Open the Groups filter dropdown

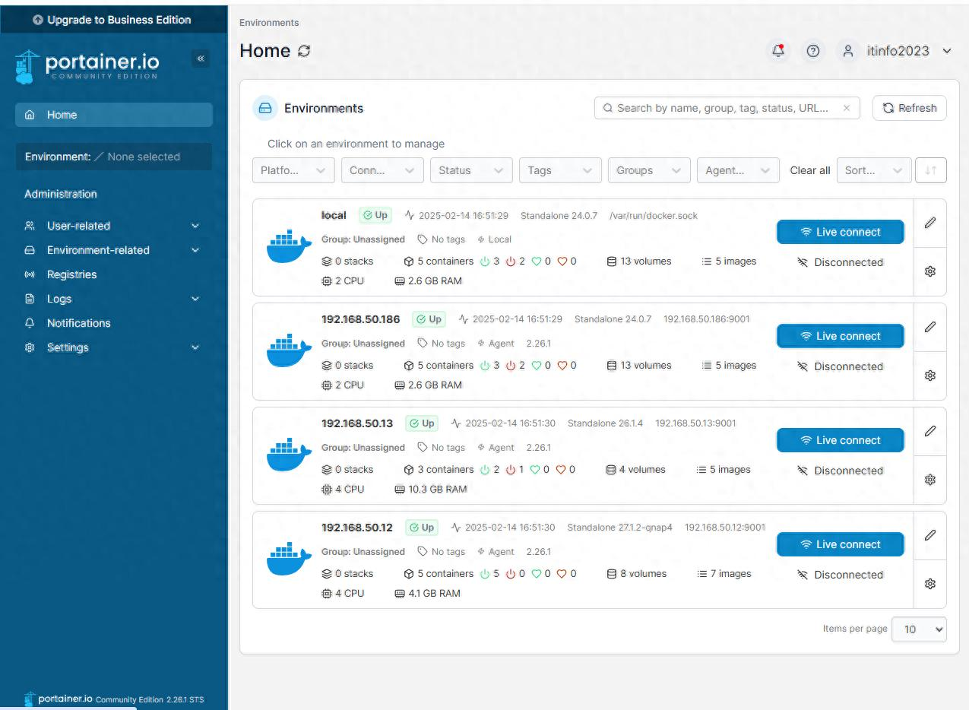coord(649,170)
